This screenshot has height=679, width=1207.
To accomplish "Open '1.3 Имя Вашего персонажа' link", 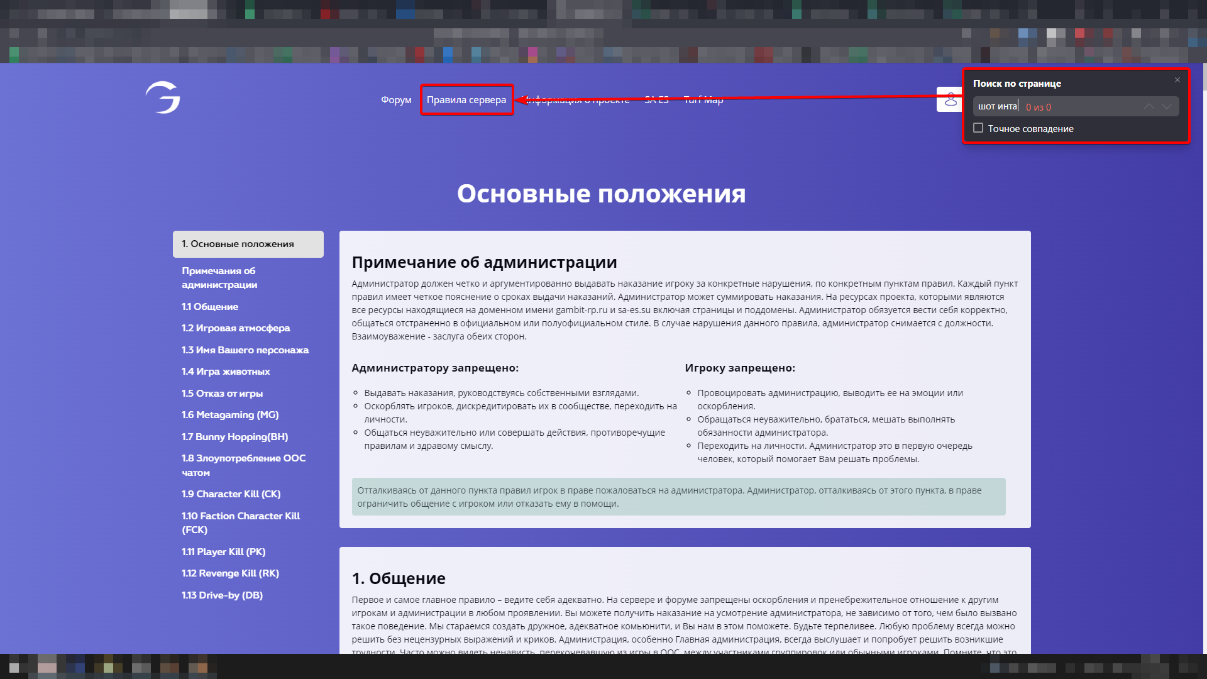I will pos(245,350).
